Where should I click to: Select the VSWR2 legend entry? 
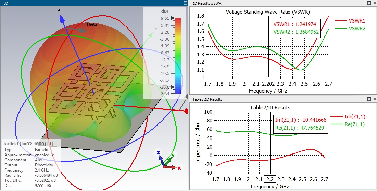click(x=350, y=29)
